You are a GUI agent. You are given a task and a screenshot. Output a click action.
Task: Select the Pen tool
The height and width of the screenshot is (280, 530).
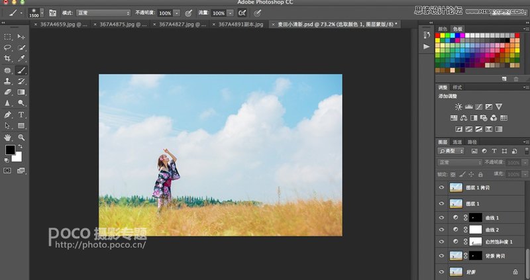tap(7, 115)
